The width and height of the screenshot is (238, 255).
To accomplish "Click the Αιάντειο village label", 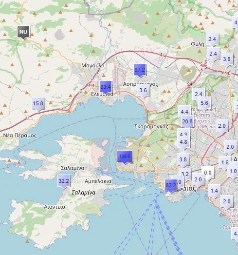I will coord(55,207).
